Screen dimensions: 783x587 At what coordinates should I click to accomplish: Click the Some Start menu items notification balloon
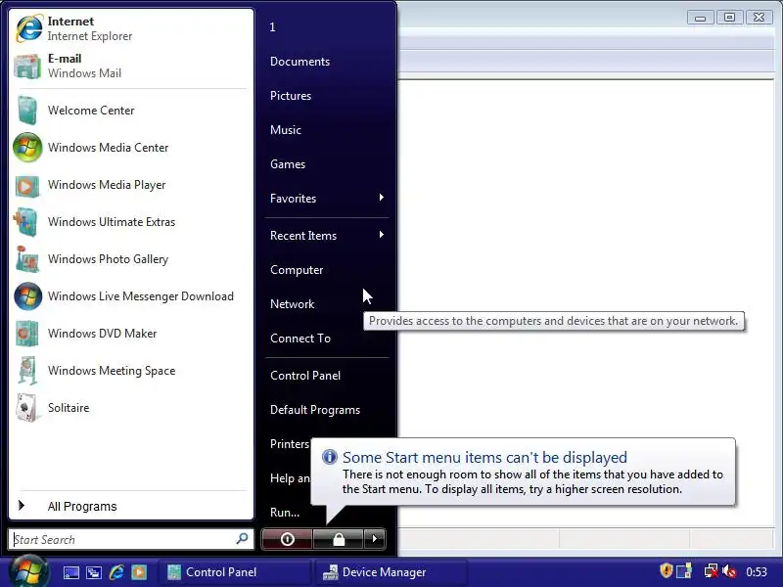tap(523, 472)
